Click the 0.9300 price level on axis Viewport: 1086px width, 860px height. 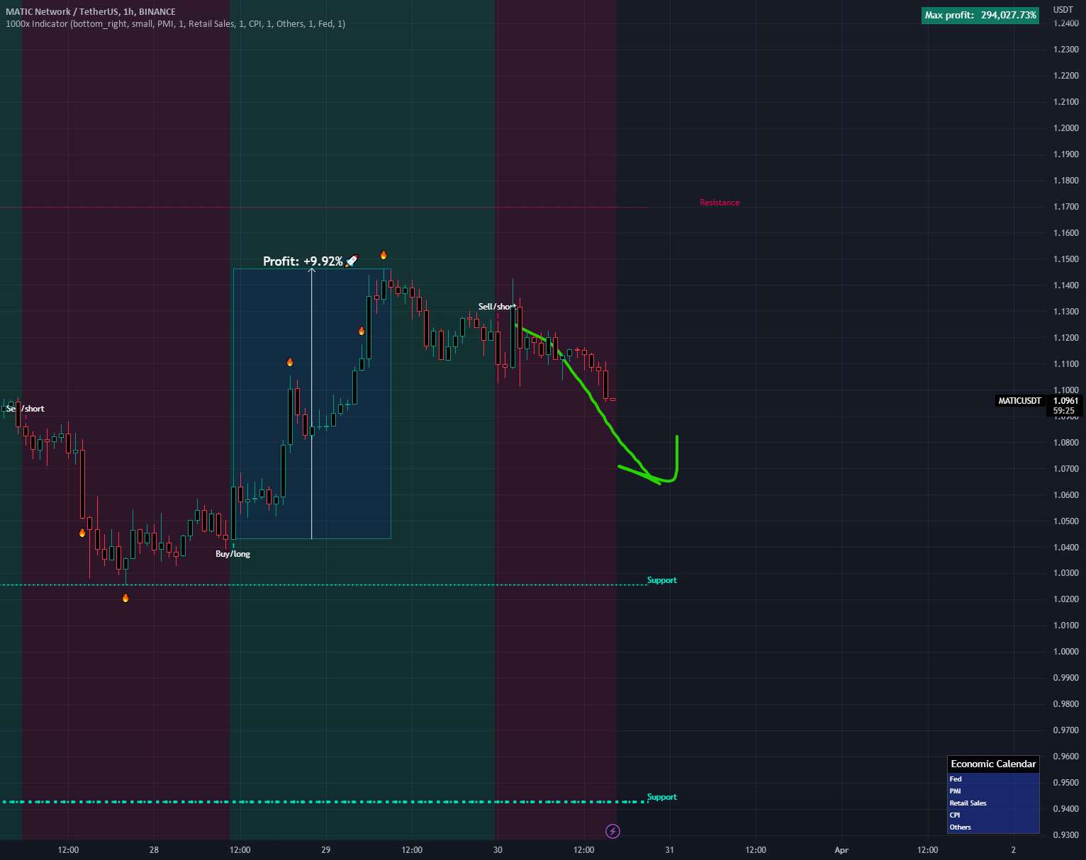1065,835
